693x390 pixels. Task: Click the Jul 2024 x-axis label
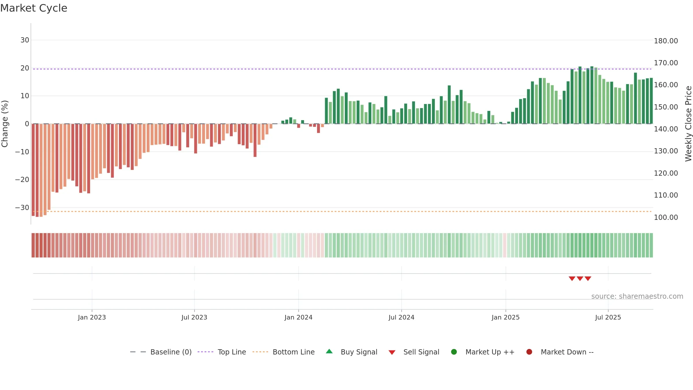[401, 317]
